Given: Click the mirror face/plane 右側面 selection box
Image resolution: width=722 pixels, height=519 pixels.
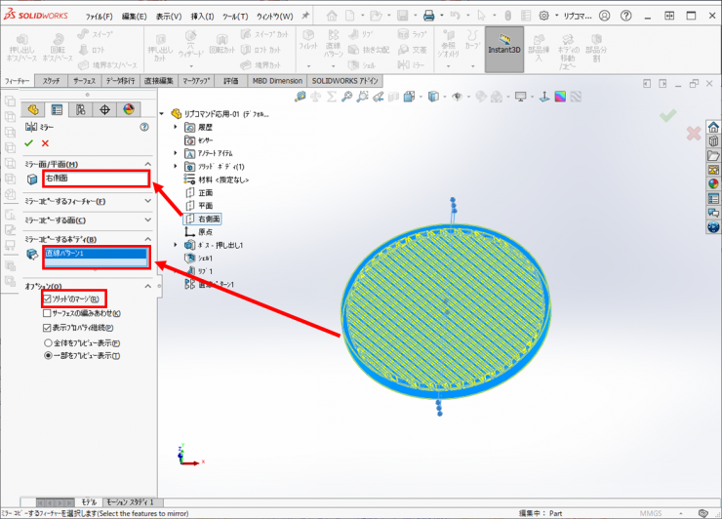Looking at the screenshot, I should 96,179.
